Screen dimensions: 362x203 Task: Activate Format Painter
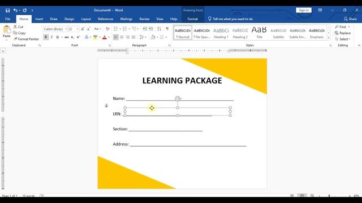[26, 39]
